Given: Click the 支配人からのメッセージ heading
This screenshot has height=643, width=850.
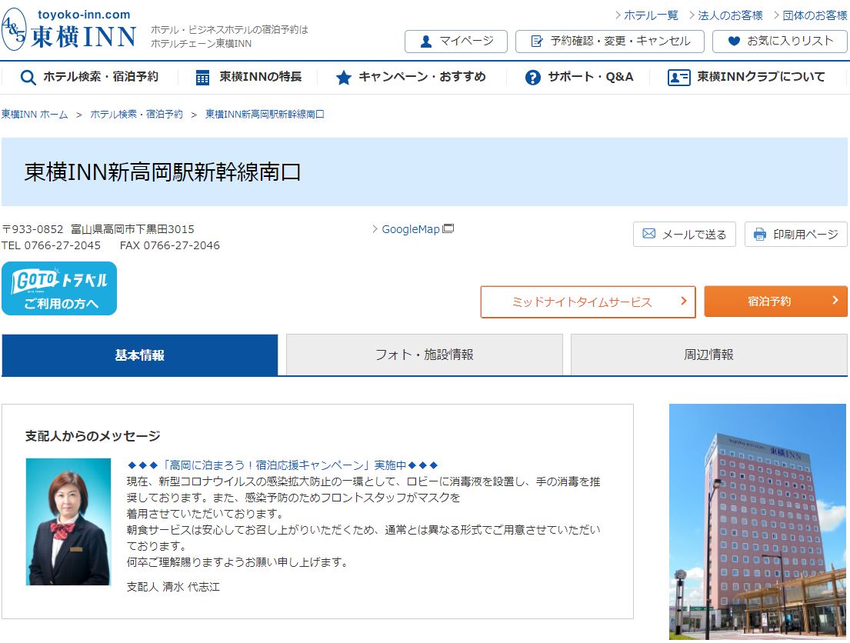Looking at the screenshot, I should click(x=93, y=436).
